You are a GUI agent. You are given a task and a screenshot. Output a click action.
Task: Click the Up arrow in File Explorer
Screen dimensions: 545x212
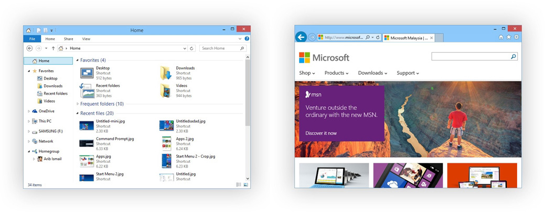(53, 48)
